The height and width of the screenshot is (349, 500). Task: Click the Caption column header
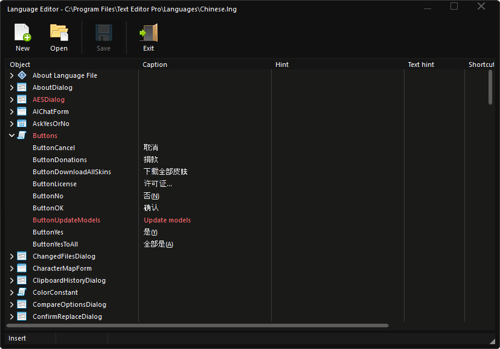205,64
